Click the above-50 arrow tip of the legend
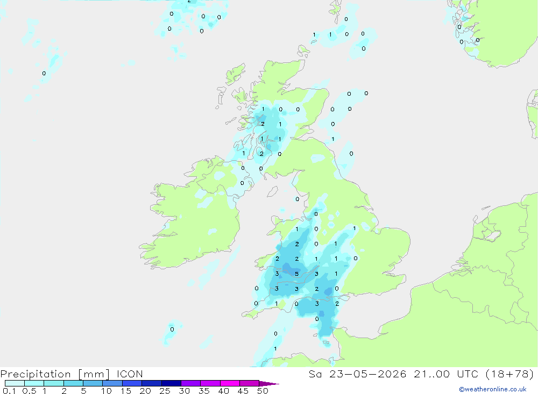538x394 pixels. (269, 383)
